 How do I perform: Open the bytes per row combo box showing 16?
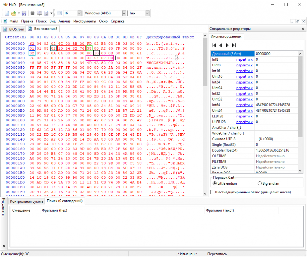(x=72, y=13)
